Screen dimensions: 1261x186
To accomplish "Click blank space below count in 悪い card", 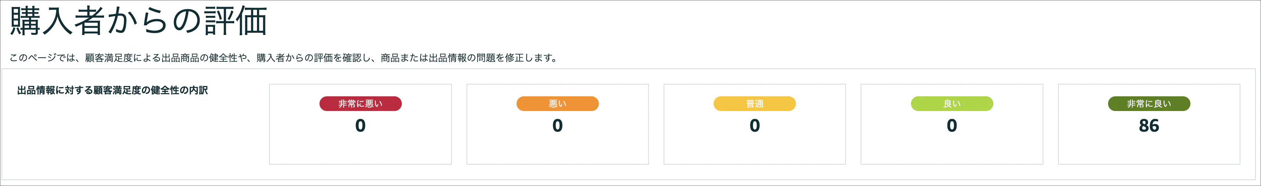I will click(x=557, y=149).
